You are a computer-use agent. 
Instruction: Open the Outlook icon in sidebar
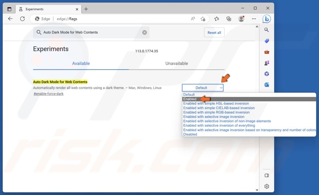(267, 85)
